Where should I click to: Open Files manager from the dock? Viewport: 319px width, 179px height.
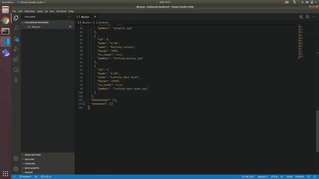pos(5,10)
